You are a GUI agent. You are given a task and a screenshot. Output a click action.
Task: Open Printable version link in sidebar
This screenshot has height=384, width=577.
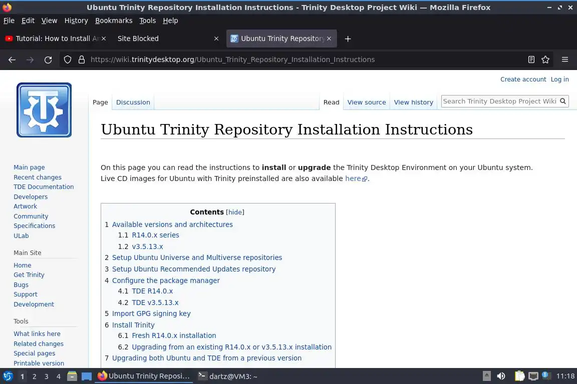39,363
